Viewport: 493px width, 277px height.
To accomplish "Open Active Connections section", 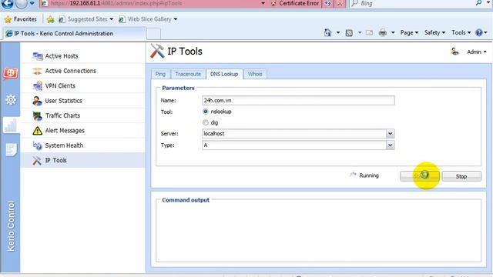I will [82, 71].
